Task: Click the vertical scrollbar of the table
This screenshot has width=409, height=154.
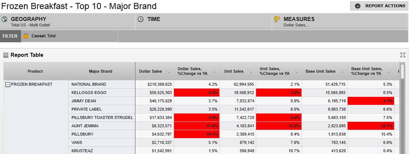Action: point(402,108)
